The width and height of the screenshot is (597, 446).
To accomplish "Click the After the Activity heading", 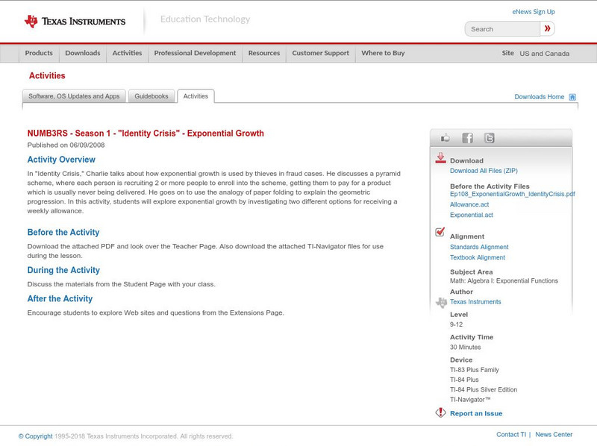I will pyautogui.click(x=60, y=299).
